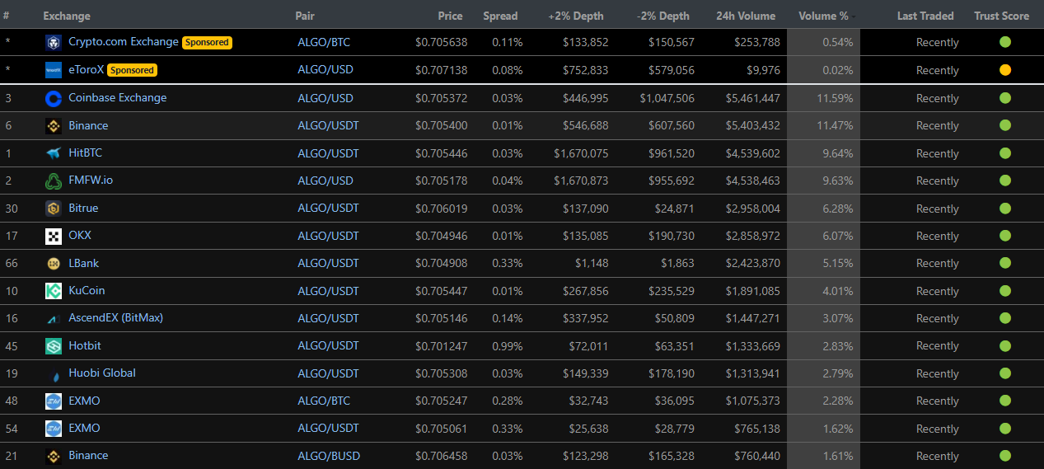Click the EXMO logo in ALGO/BTC row
1044x469 pixels.
tap(54, 401)
